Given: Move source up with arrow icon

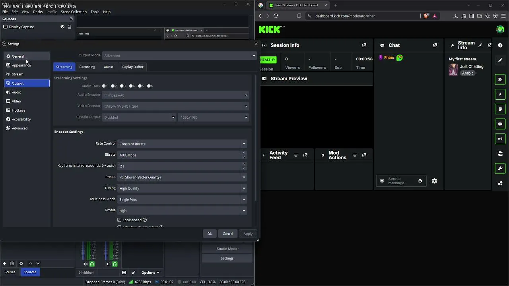Looking at the screenshot, I should [30, 263].
